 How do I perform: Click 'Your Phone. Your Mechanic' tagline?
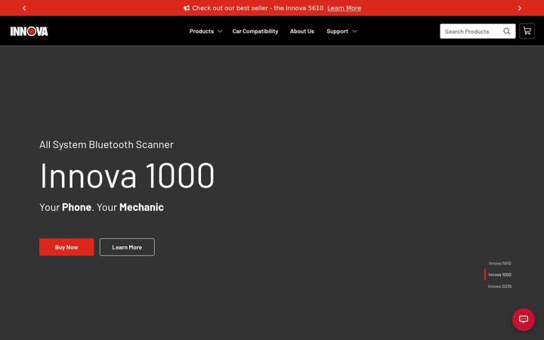click(x=101, y=207)
